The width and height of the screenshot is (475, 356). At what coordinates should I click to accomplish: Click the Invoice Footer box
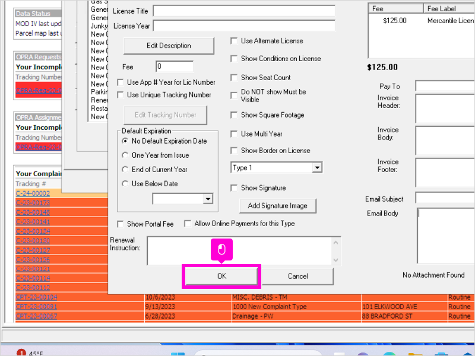[445, 173]
